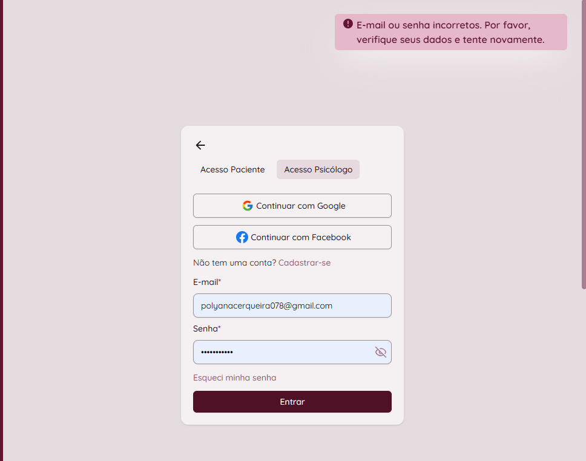Select the Acesso Psicólogo tab
The image size is (586, 461).
click(318, 169)
